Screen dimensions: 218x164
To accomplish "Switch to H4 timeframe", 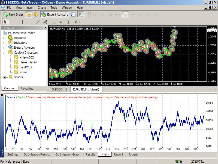I will (133, 14).
